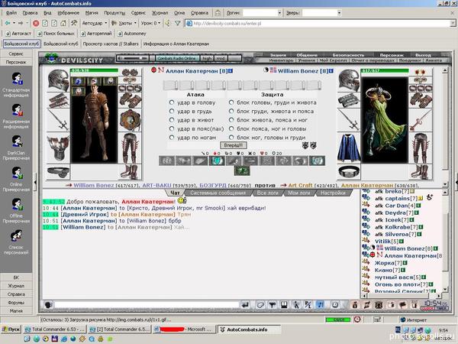Click the house icon beside Справка
458x344 pixels.
[x=218, y=13]
